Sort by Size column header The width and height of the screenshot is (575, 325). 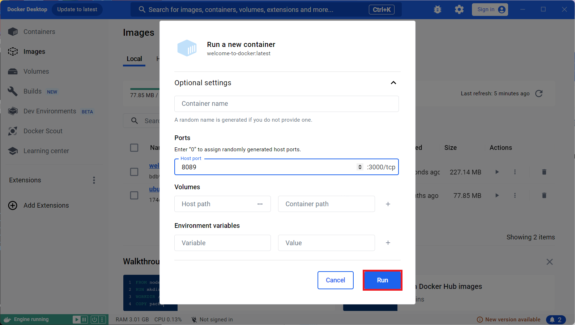(x=451, y=148)
